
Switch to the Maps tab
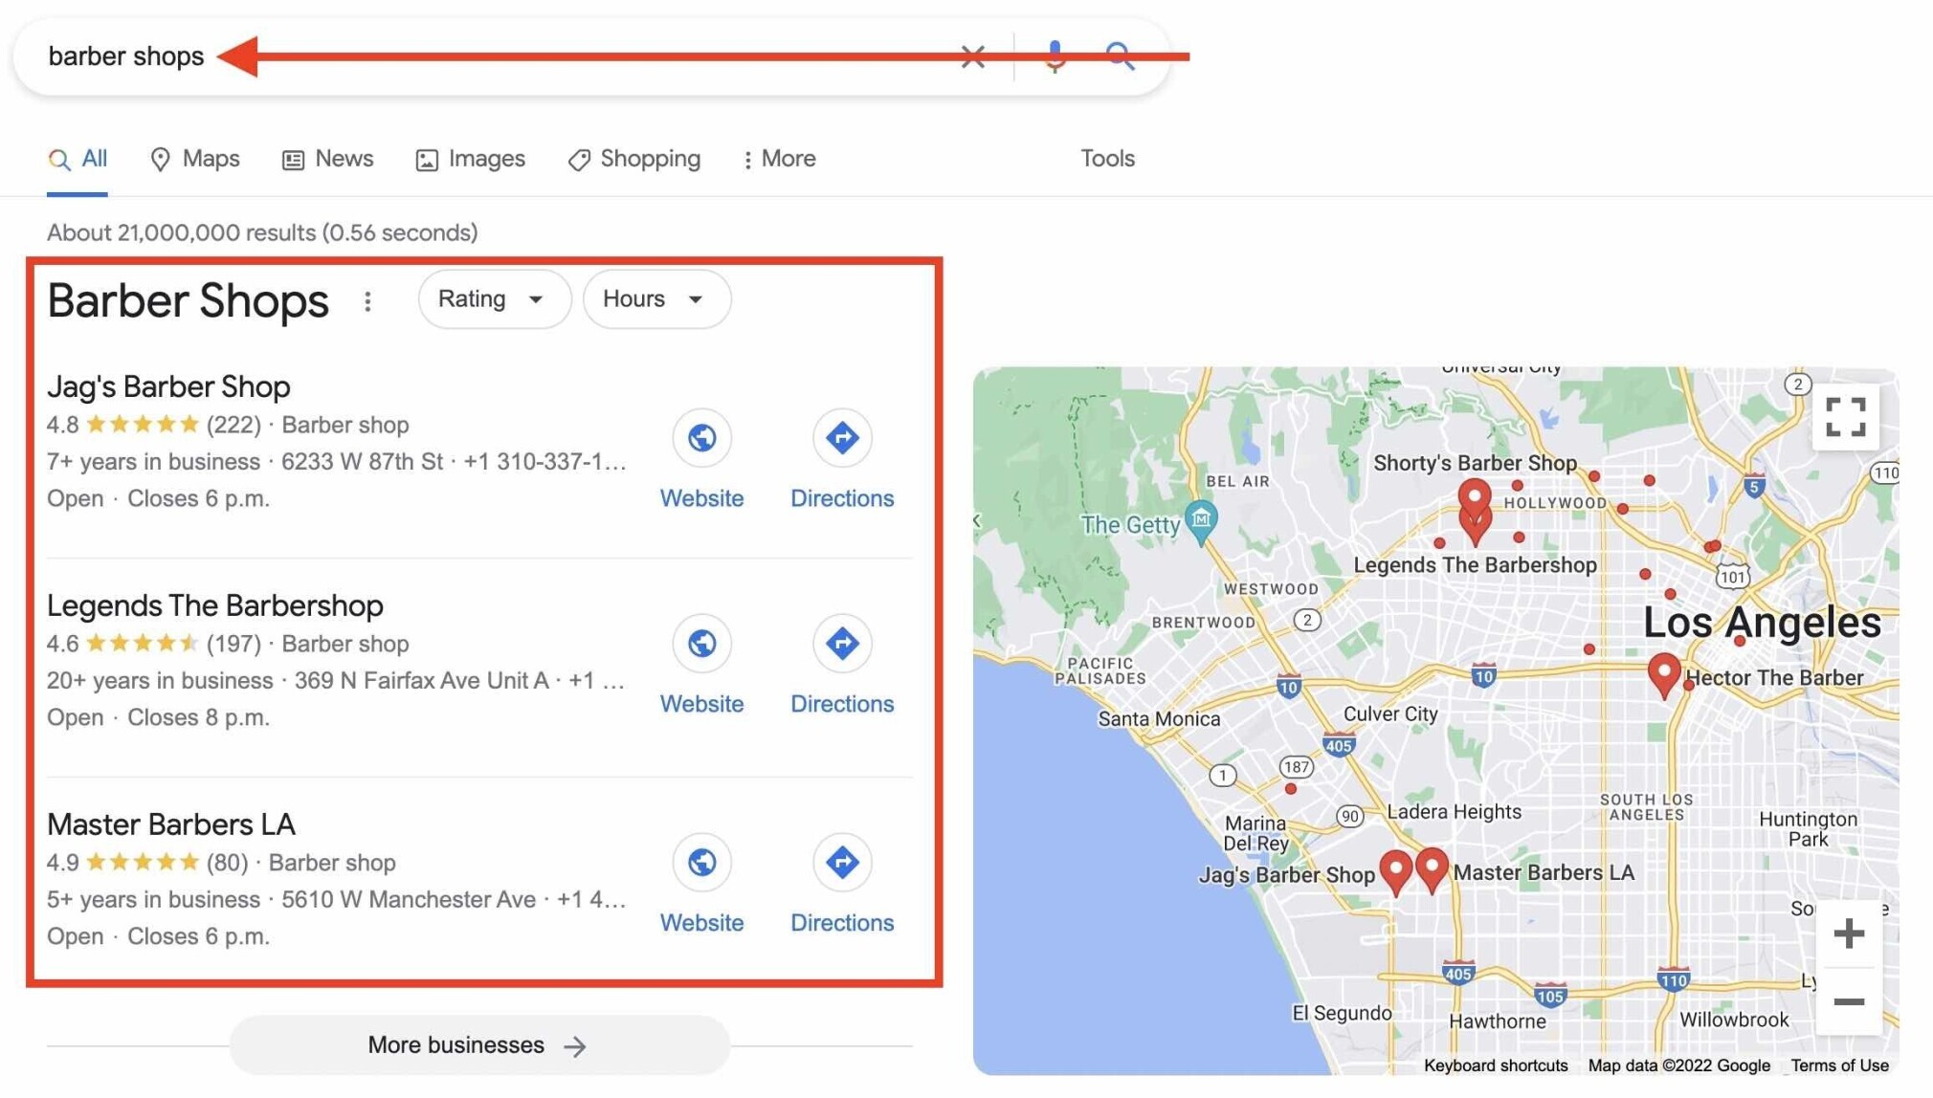[x=195, y=159]
